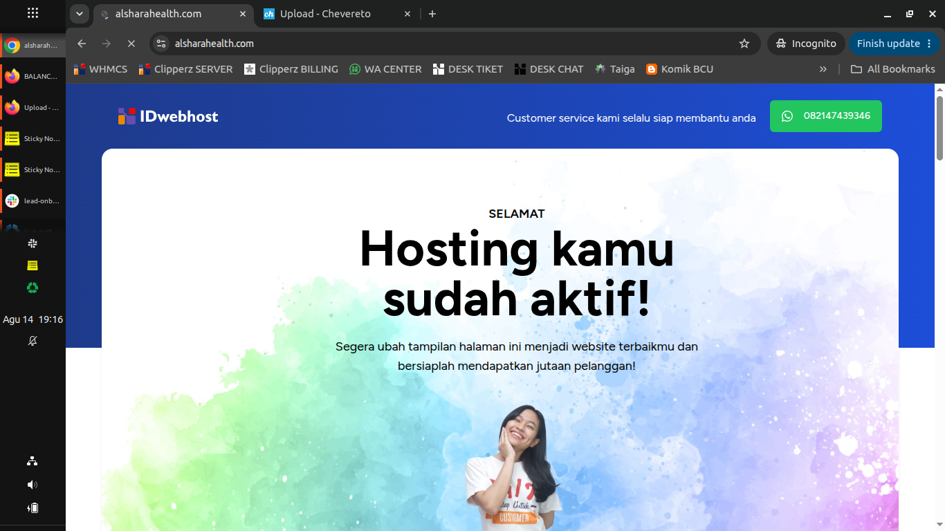Click the smiling woman image
945x531 pixels.
click(x=514, y=467)
